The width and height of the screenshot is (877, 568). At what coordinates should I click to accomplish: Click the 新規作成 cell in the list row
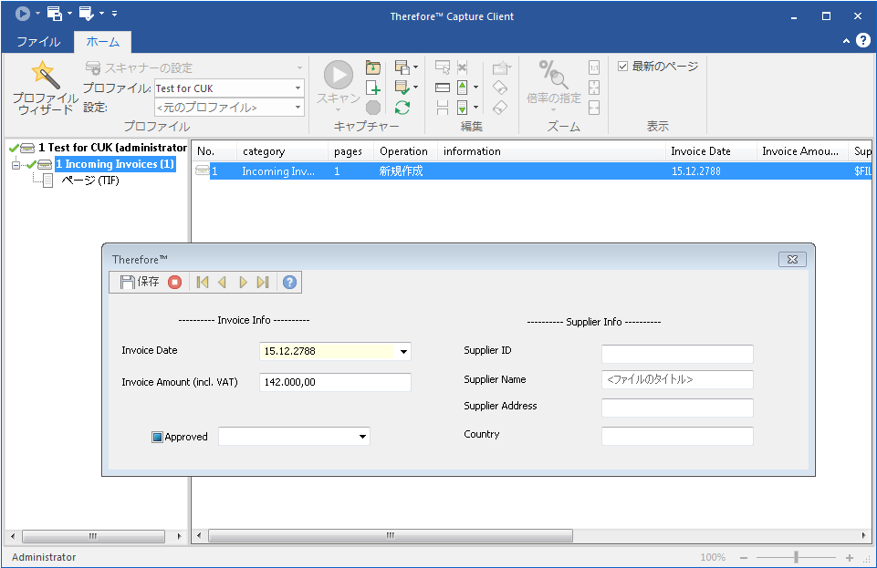[x=401, y=170]
